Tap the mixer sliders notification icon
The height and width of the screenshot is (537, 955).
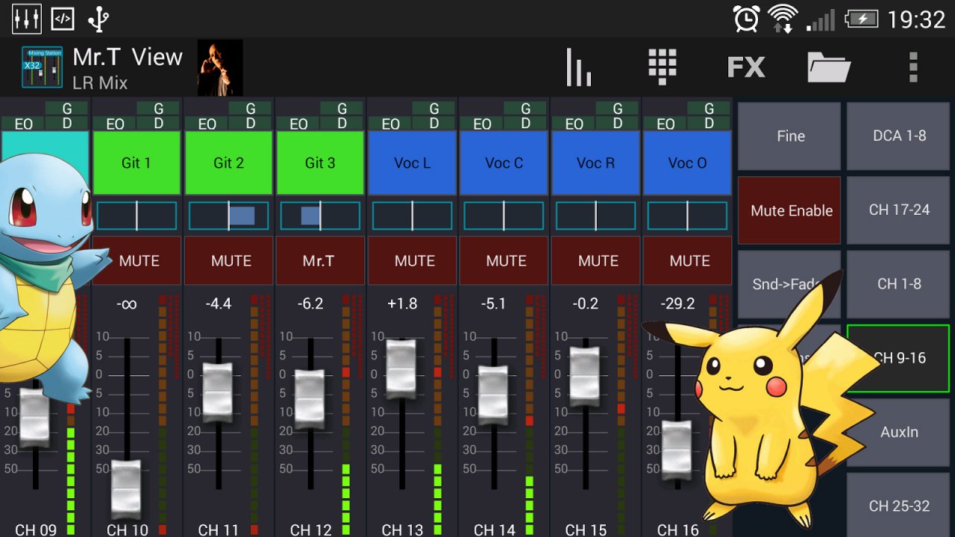(26, 19)
